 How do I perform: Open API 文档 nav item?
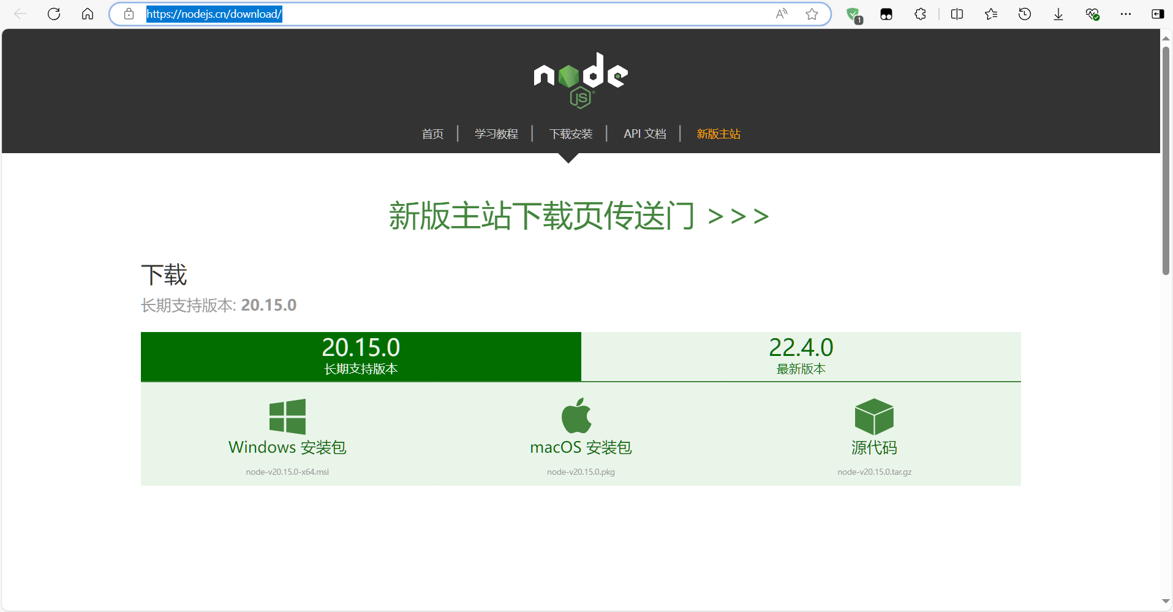coord(645,134)
